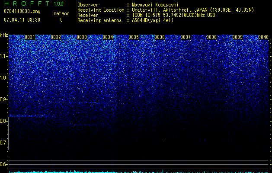Click observer name Masayuki Kobayashi

pyautogui.click(x=155, y=5)
